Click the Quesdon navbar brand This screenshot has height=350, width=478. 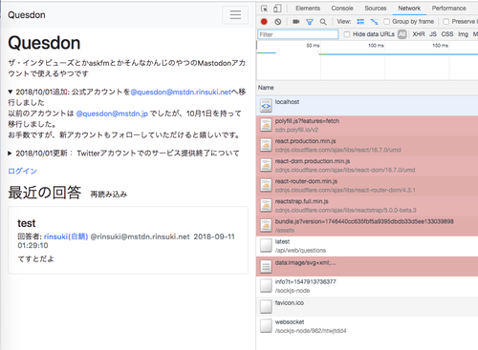coord(27,15)
